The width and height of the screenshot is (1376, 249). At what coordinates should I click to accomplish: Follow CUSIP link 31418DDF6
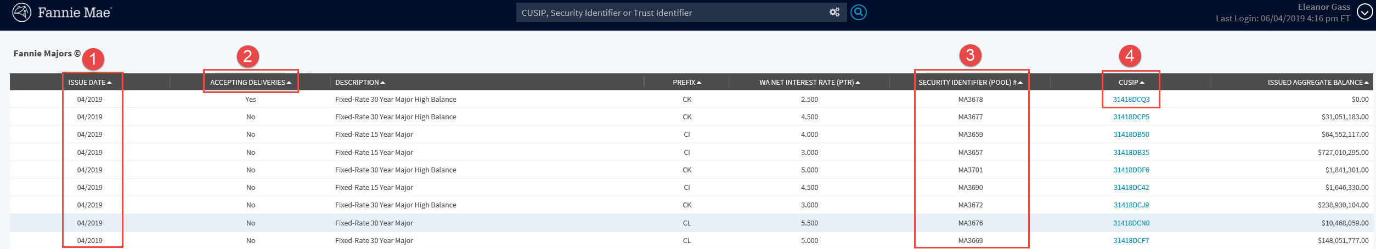click(1131, 170)
